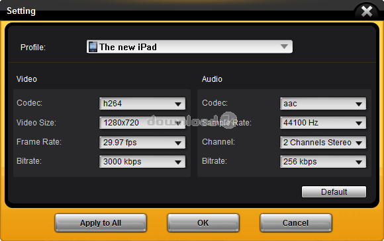Open the Channel 2 Channels Stereo dropdown
This screenshot has width=384, height=241.
point(323,143)
